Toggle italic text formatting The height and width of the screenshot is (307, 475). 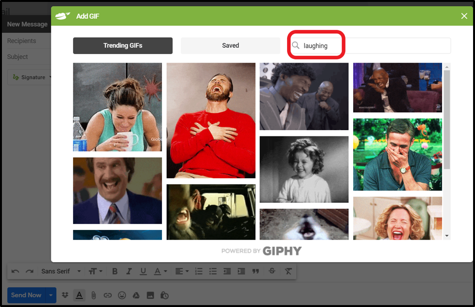point(129,271)
